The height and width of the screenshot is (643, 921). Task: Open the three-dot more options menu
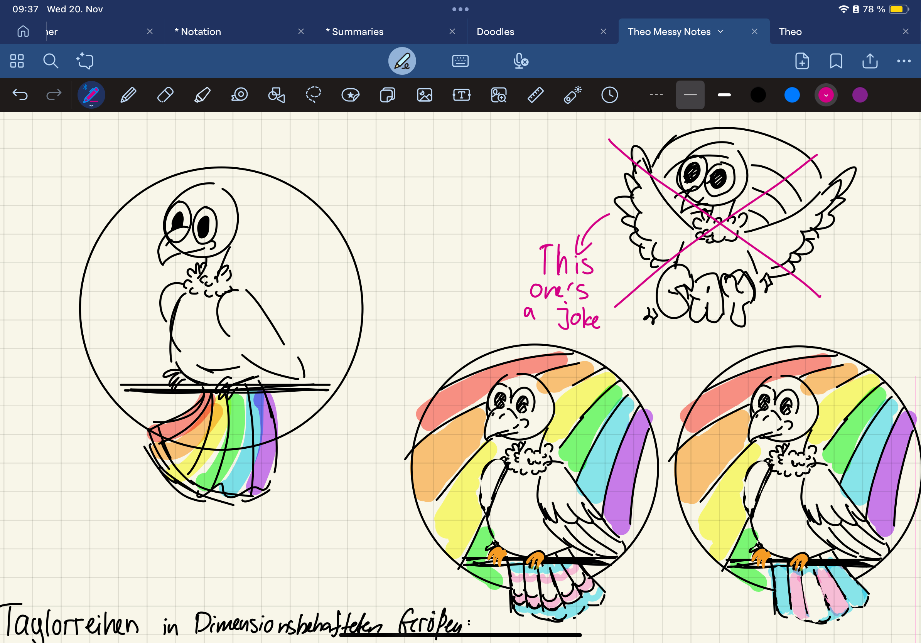[x=903, y=61]
